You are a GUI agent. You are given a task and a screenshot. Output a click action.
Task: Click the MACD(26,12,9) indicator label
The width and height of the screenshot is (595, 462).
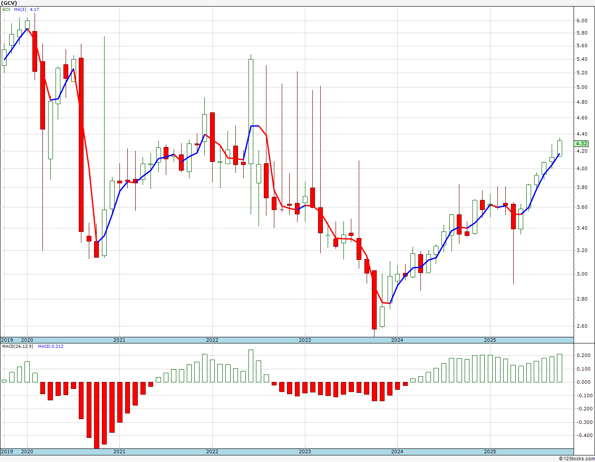17,346
